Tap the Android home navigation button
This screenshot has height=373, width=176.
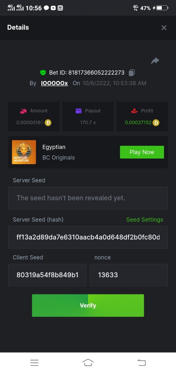click(x=88, y=362)
